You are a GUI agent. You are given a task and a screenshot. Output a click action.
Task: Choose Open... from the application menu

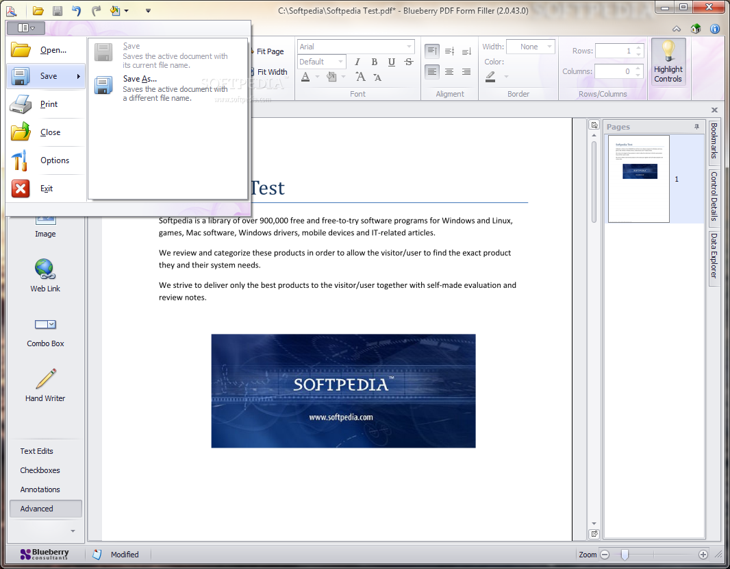(46, 50)
